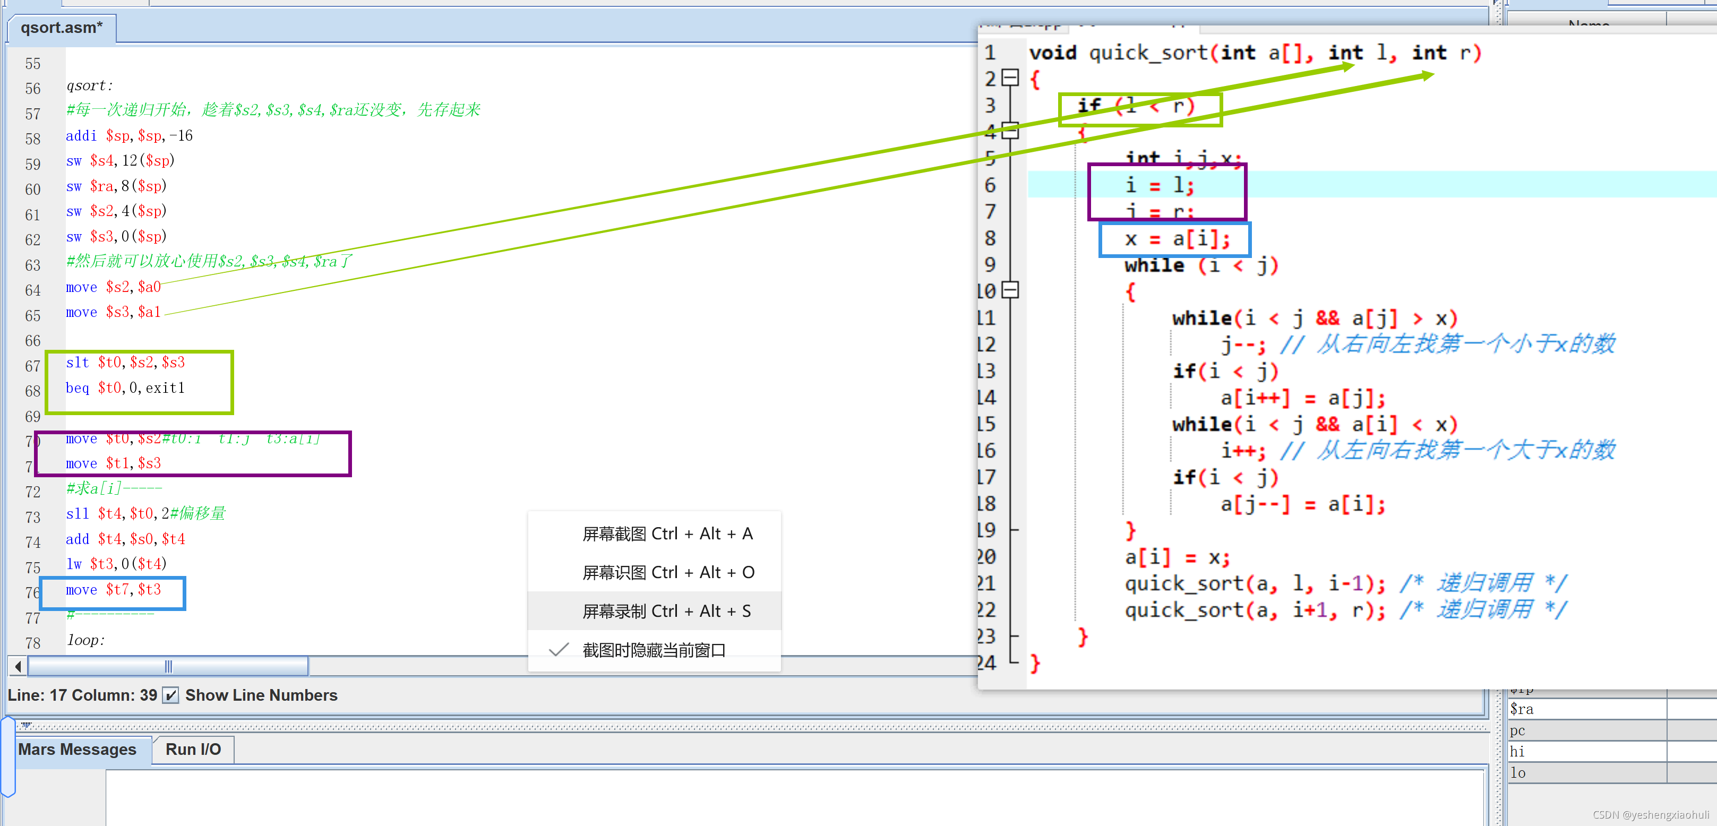Click the 'sw $s2,4($sp)' instruction line

pos(117,211)
